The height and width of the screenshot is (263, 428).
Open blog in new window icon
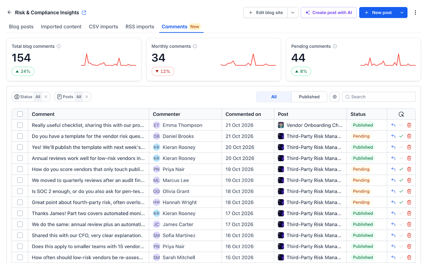pyautogui.click(x=84, y=12)
